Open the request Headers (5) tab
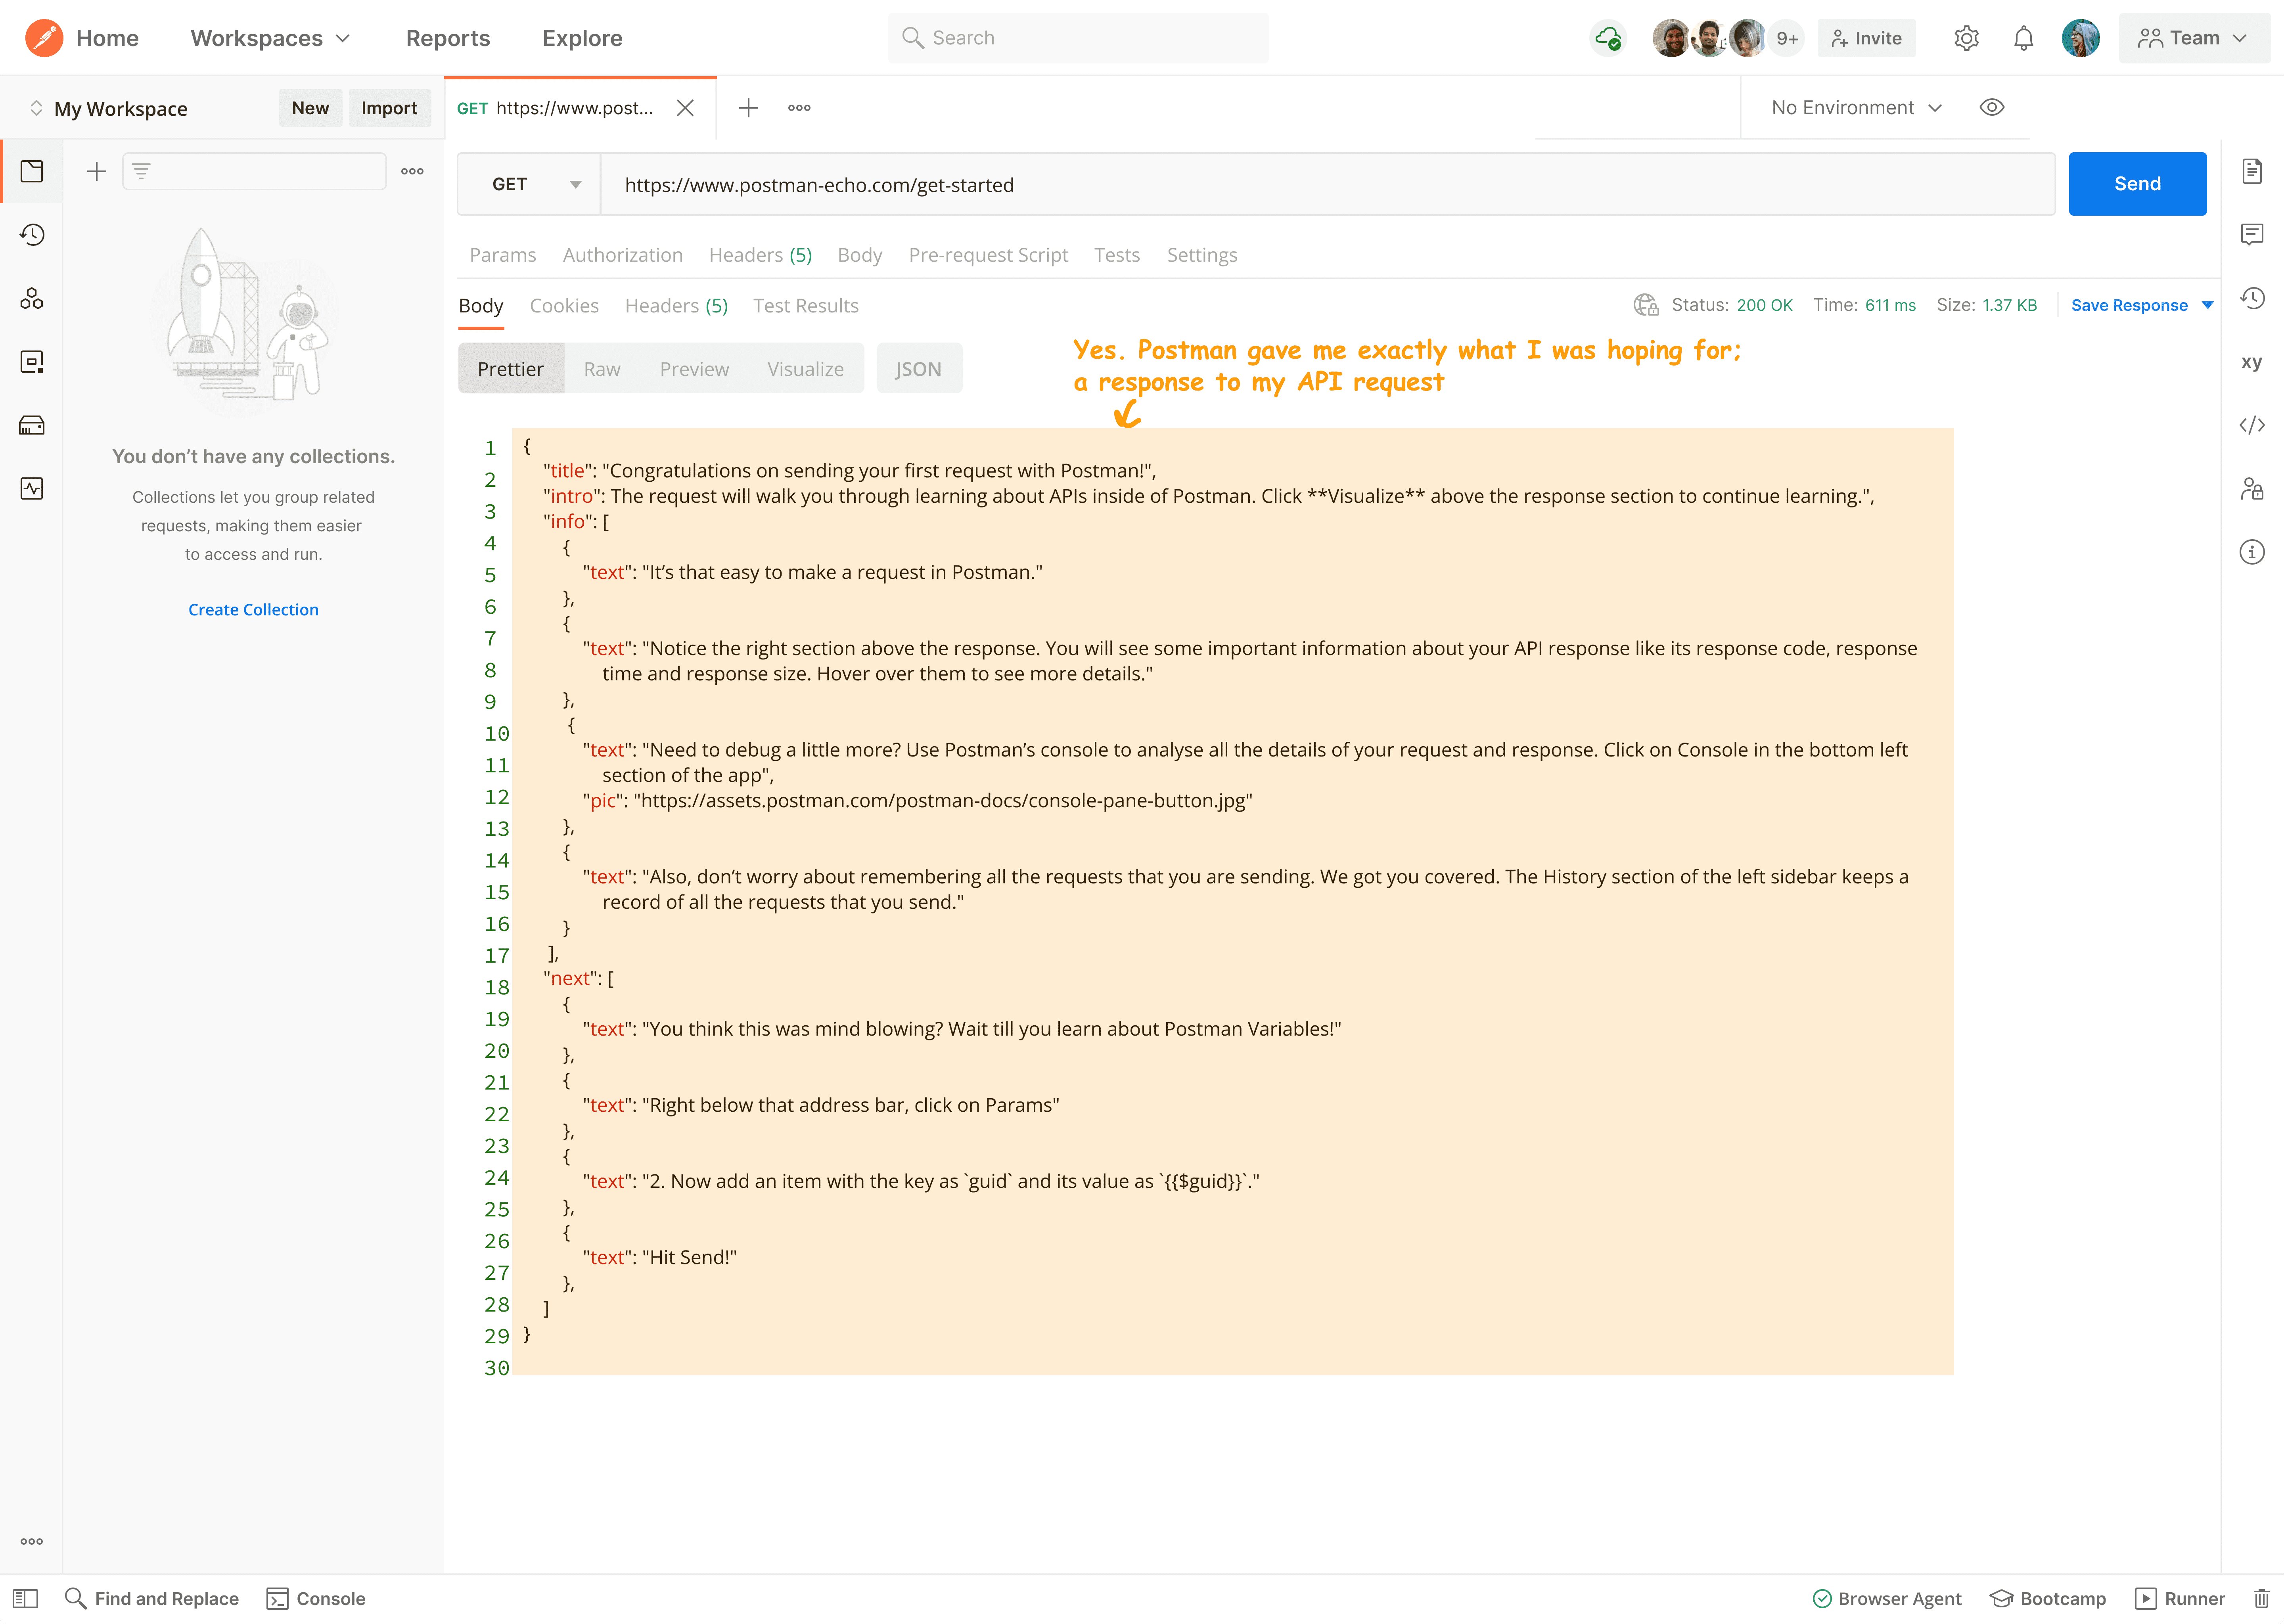This screenshot has height=1624, width=2284. pyautogui.click(x=760, y=255)
